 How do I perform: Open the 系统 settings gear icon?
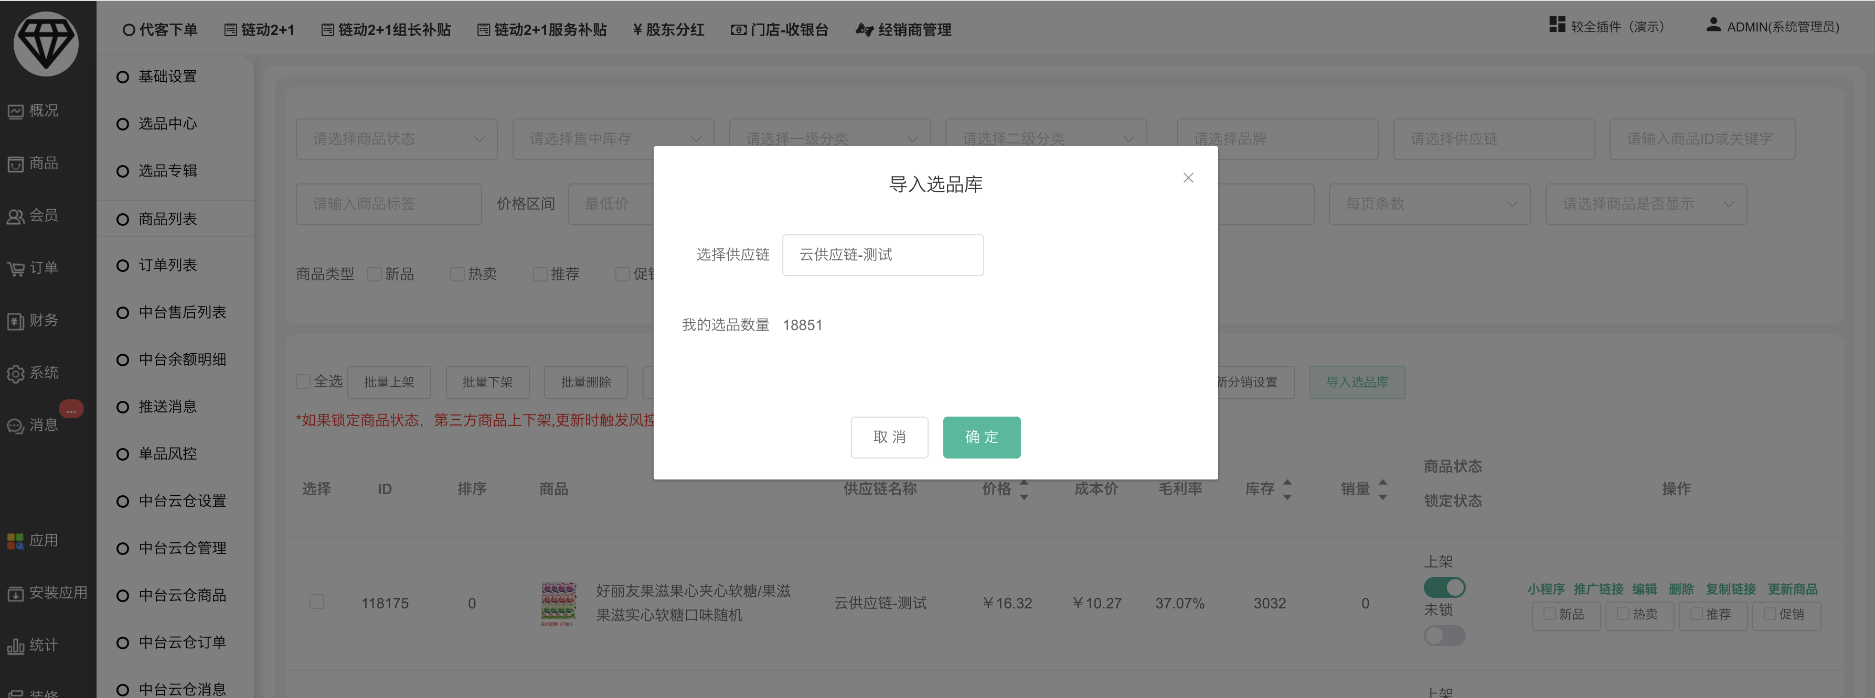point(16,374)
